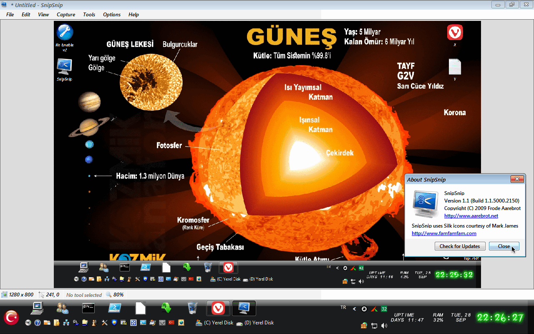
Task: Open the Options menu
Action: point(112,15)
